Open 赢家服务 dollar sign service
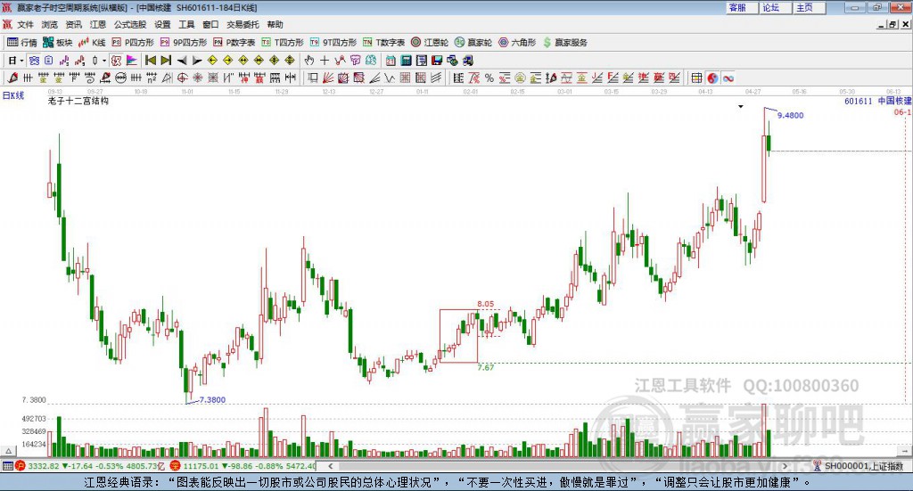This screenshot has width=913, height=491. click(564, 43)
